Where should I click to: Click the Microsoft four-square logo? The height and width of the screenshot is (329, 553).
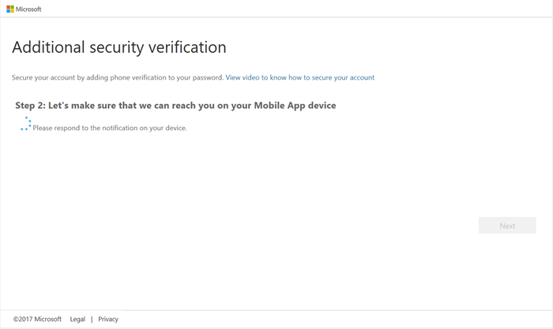[10, 9]
